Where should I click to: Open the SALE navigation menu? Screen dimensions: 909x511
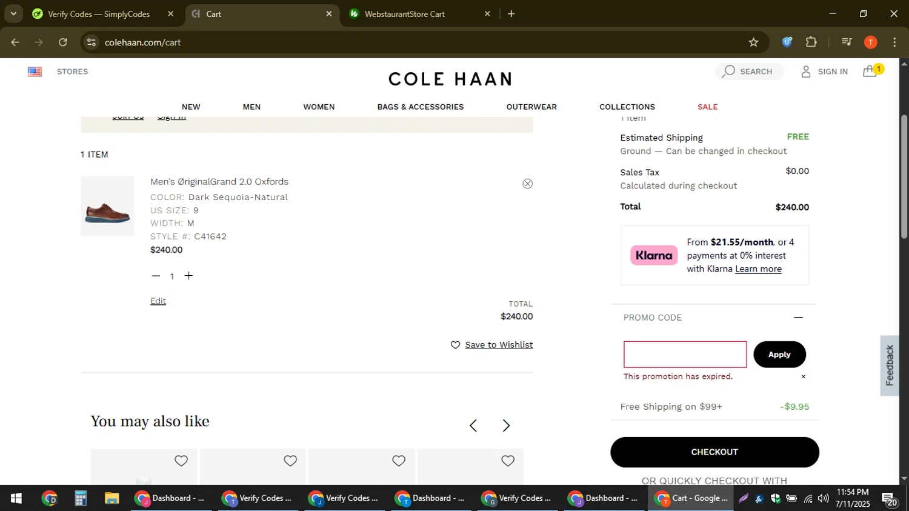click(x=707, y=107)
